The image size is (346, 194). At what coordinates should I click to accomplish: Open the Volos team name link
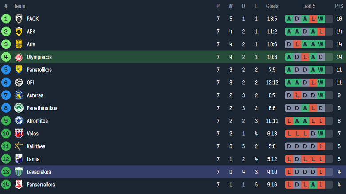[x=33, y=134]
